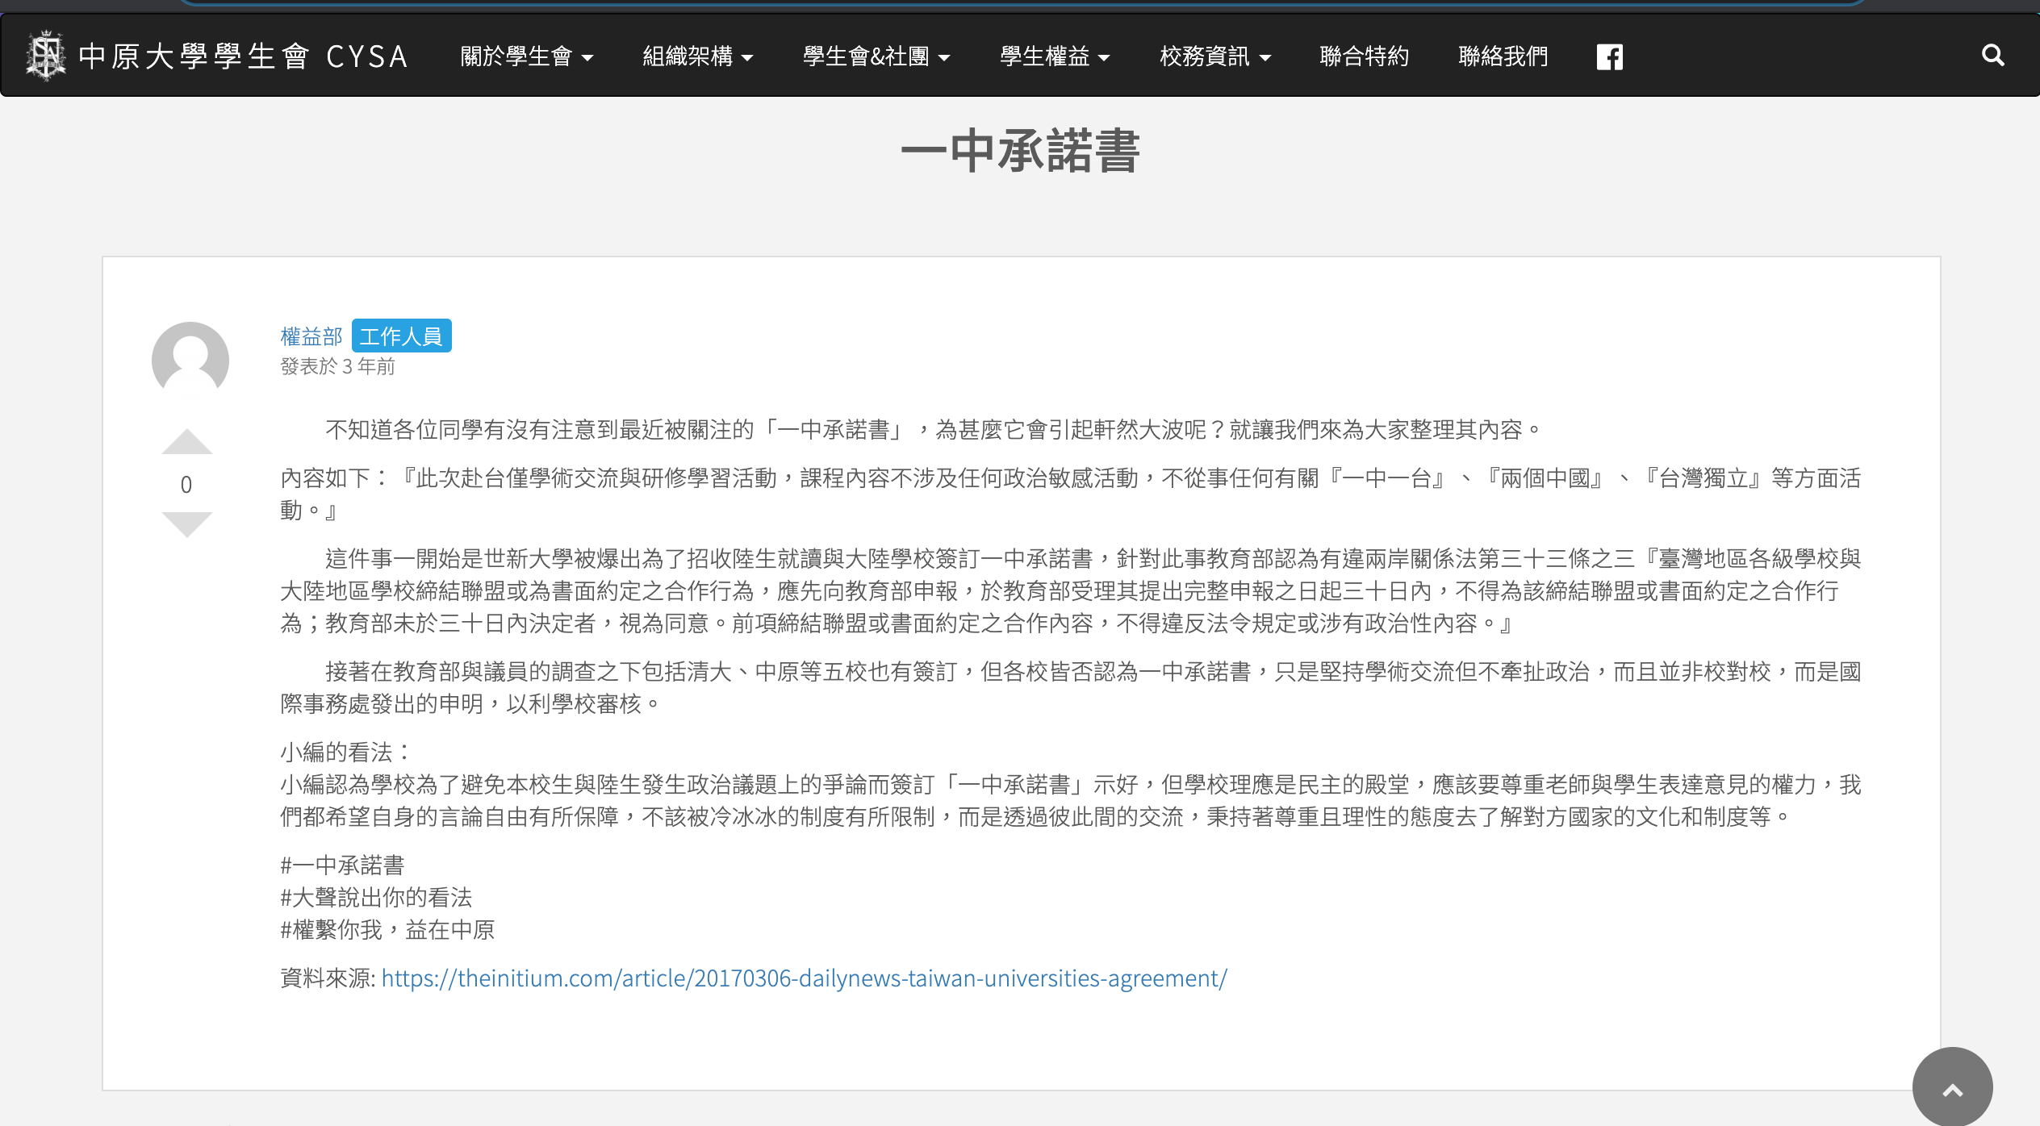Screen dimensions: 2040x1126
Task: Click the 資料來源: label
Action: point(328,978)
